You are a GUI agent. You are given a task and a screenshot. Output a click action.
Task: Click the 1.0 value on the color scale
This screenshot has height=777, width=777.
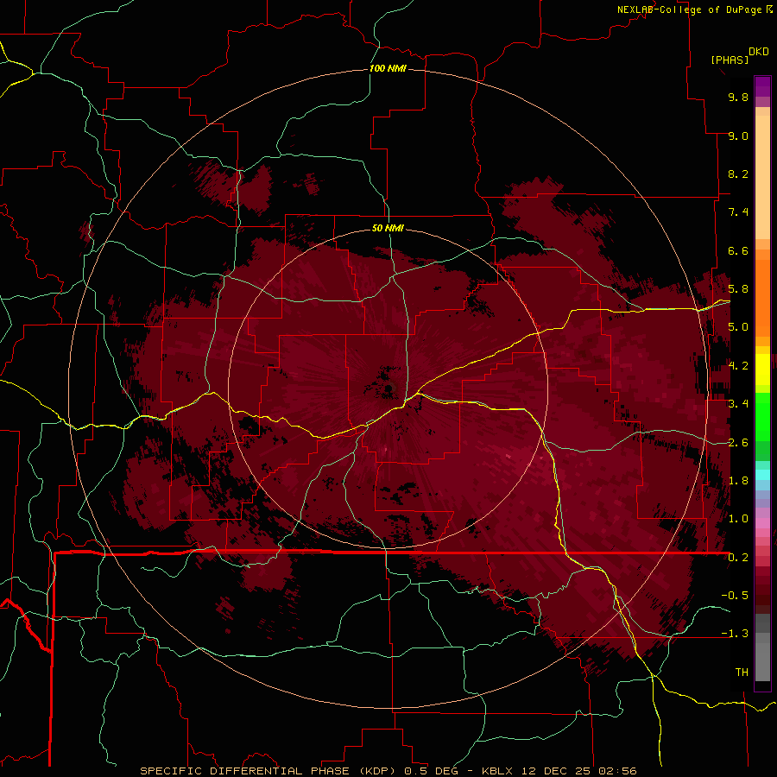(738, 519)
